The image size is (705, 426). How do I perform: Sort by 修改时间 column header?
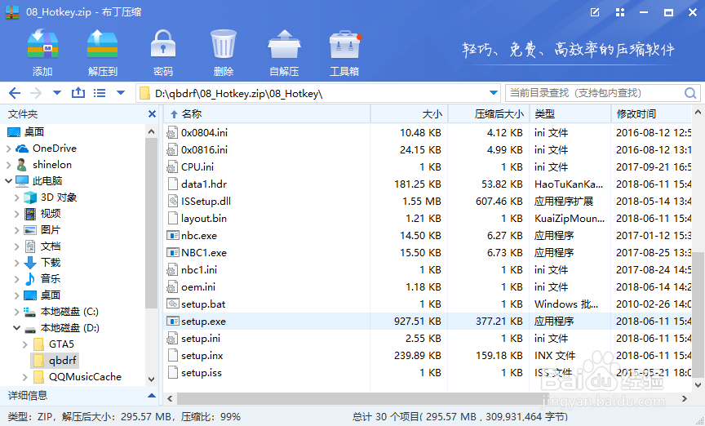pyautogui.click(x=651, y=114)
